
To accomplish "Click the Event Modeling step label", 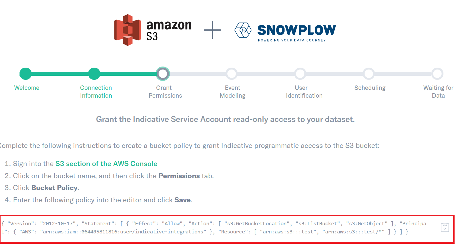I will [233, 92].
